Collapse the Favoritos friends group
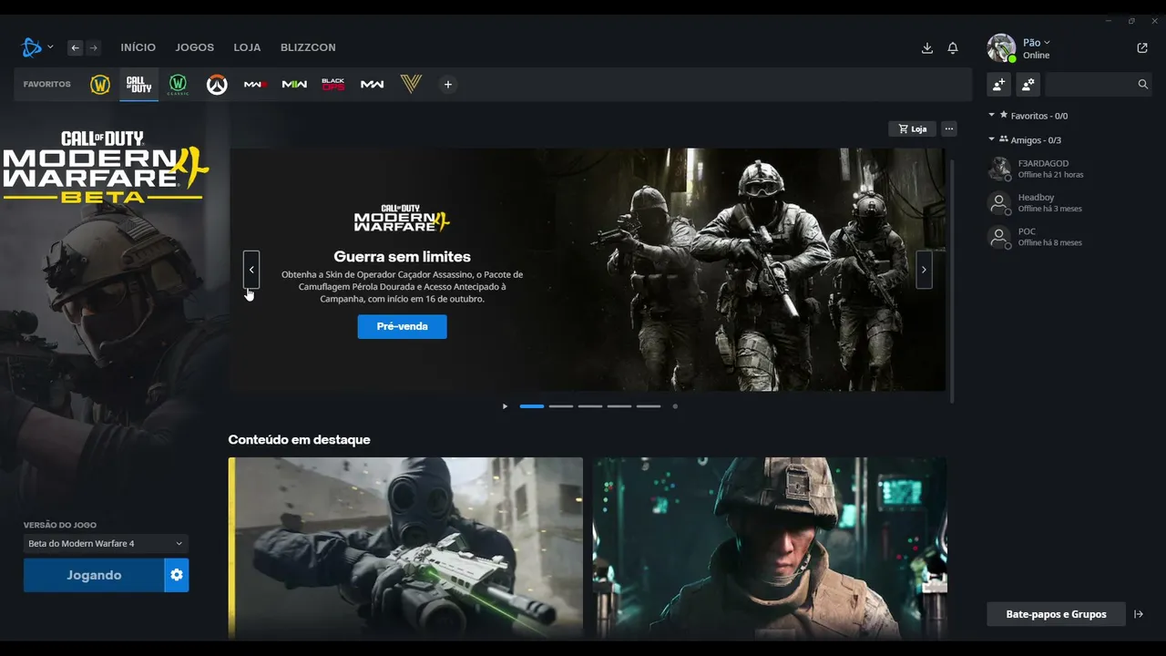Viewport: 1166px width, 656px height. pos(992,116)
